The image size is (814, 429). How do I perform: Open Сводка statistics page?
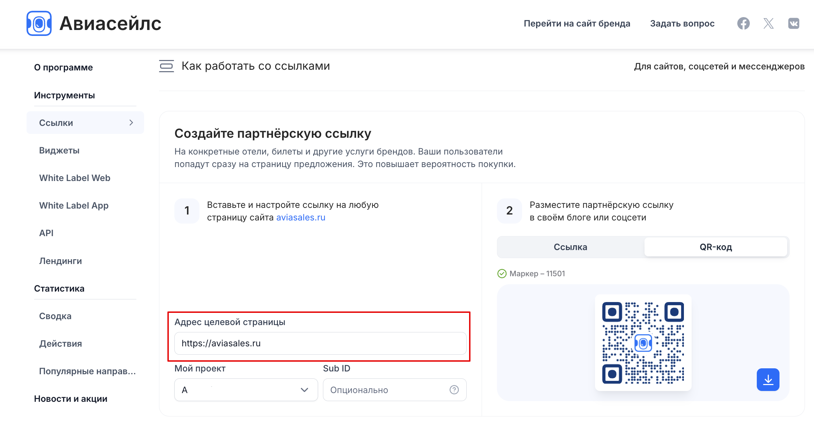(x=55, y=316)
